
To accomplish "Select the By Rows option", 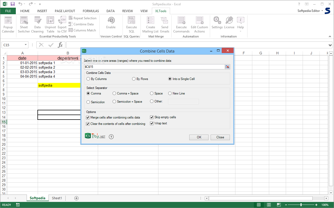I will 140,79.
